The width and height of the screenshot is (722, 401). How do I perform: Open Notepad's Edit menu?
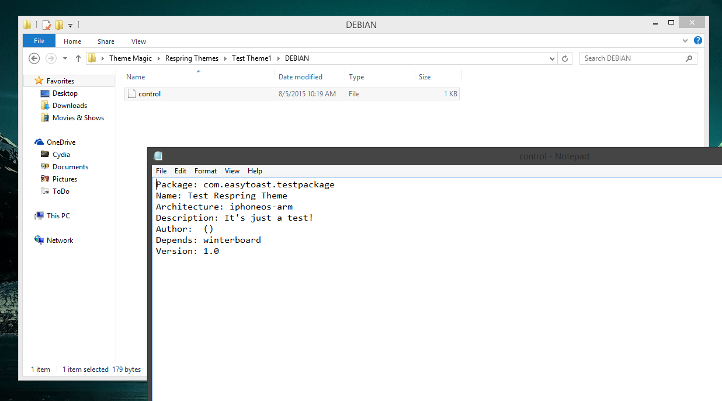180,171
